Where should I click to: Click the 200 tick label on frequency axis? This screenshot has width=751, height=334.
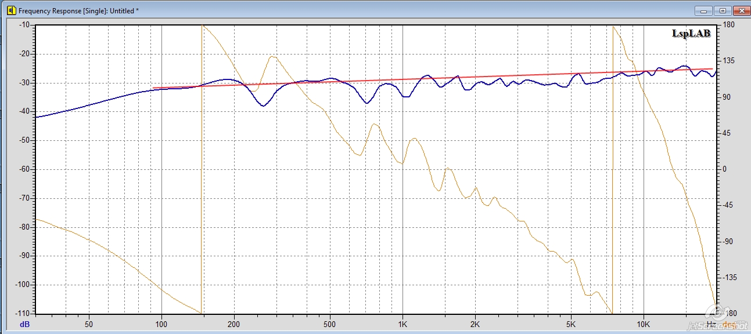tap(234, 324)
